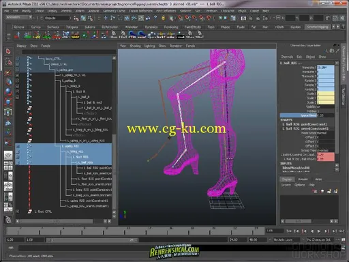Activate the Rotate tool in toolbox
Image resolution: width=349 pixels, height=262 pixels.
pos(8,91)
